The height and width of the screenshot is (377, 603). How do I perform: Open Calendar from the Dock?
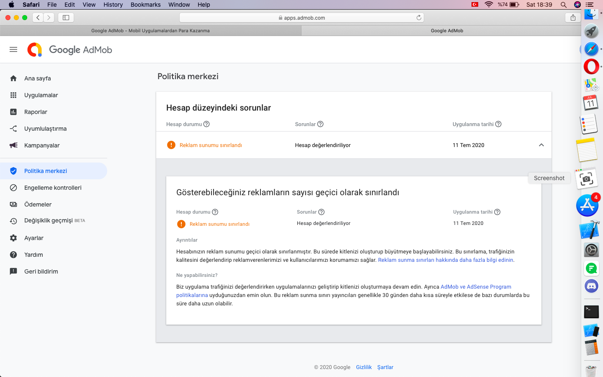click(591, 103)
